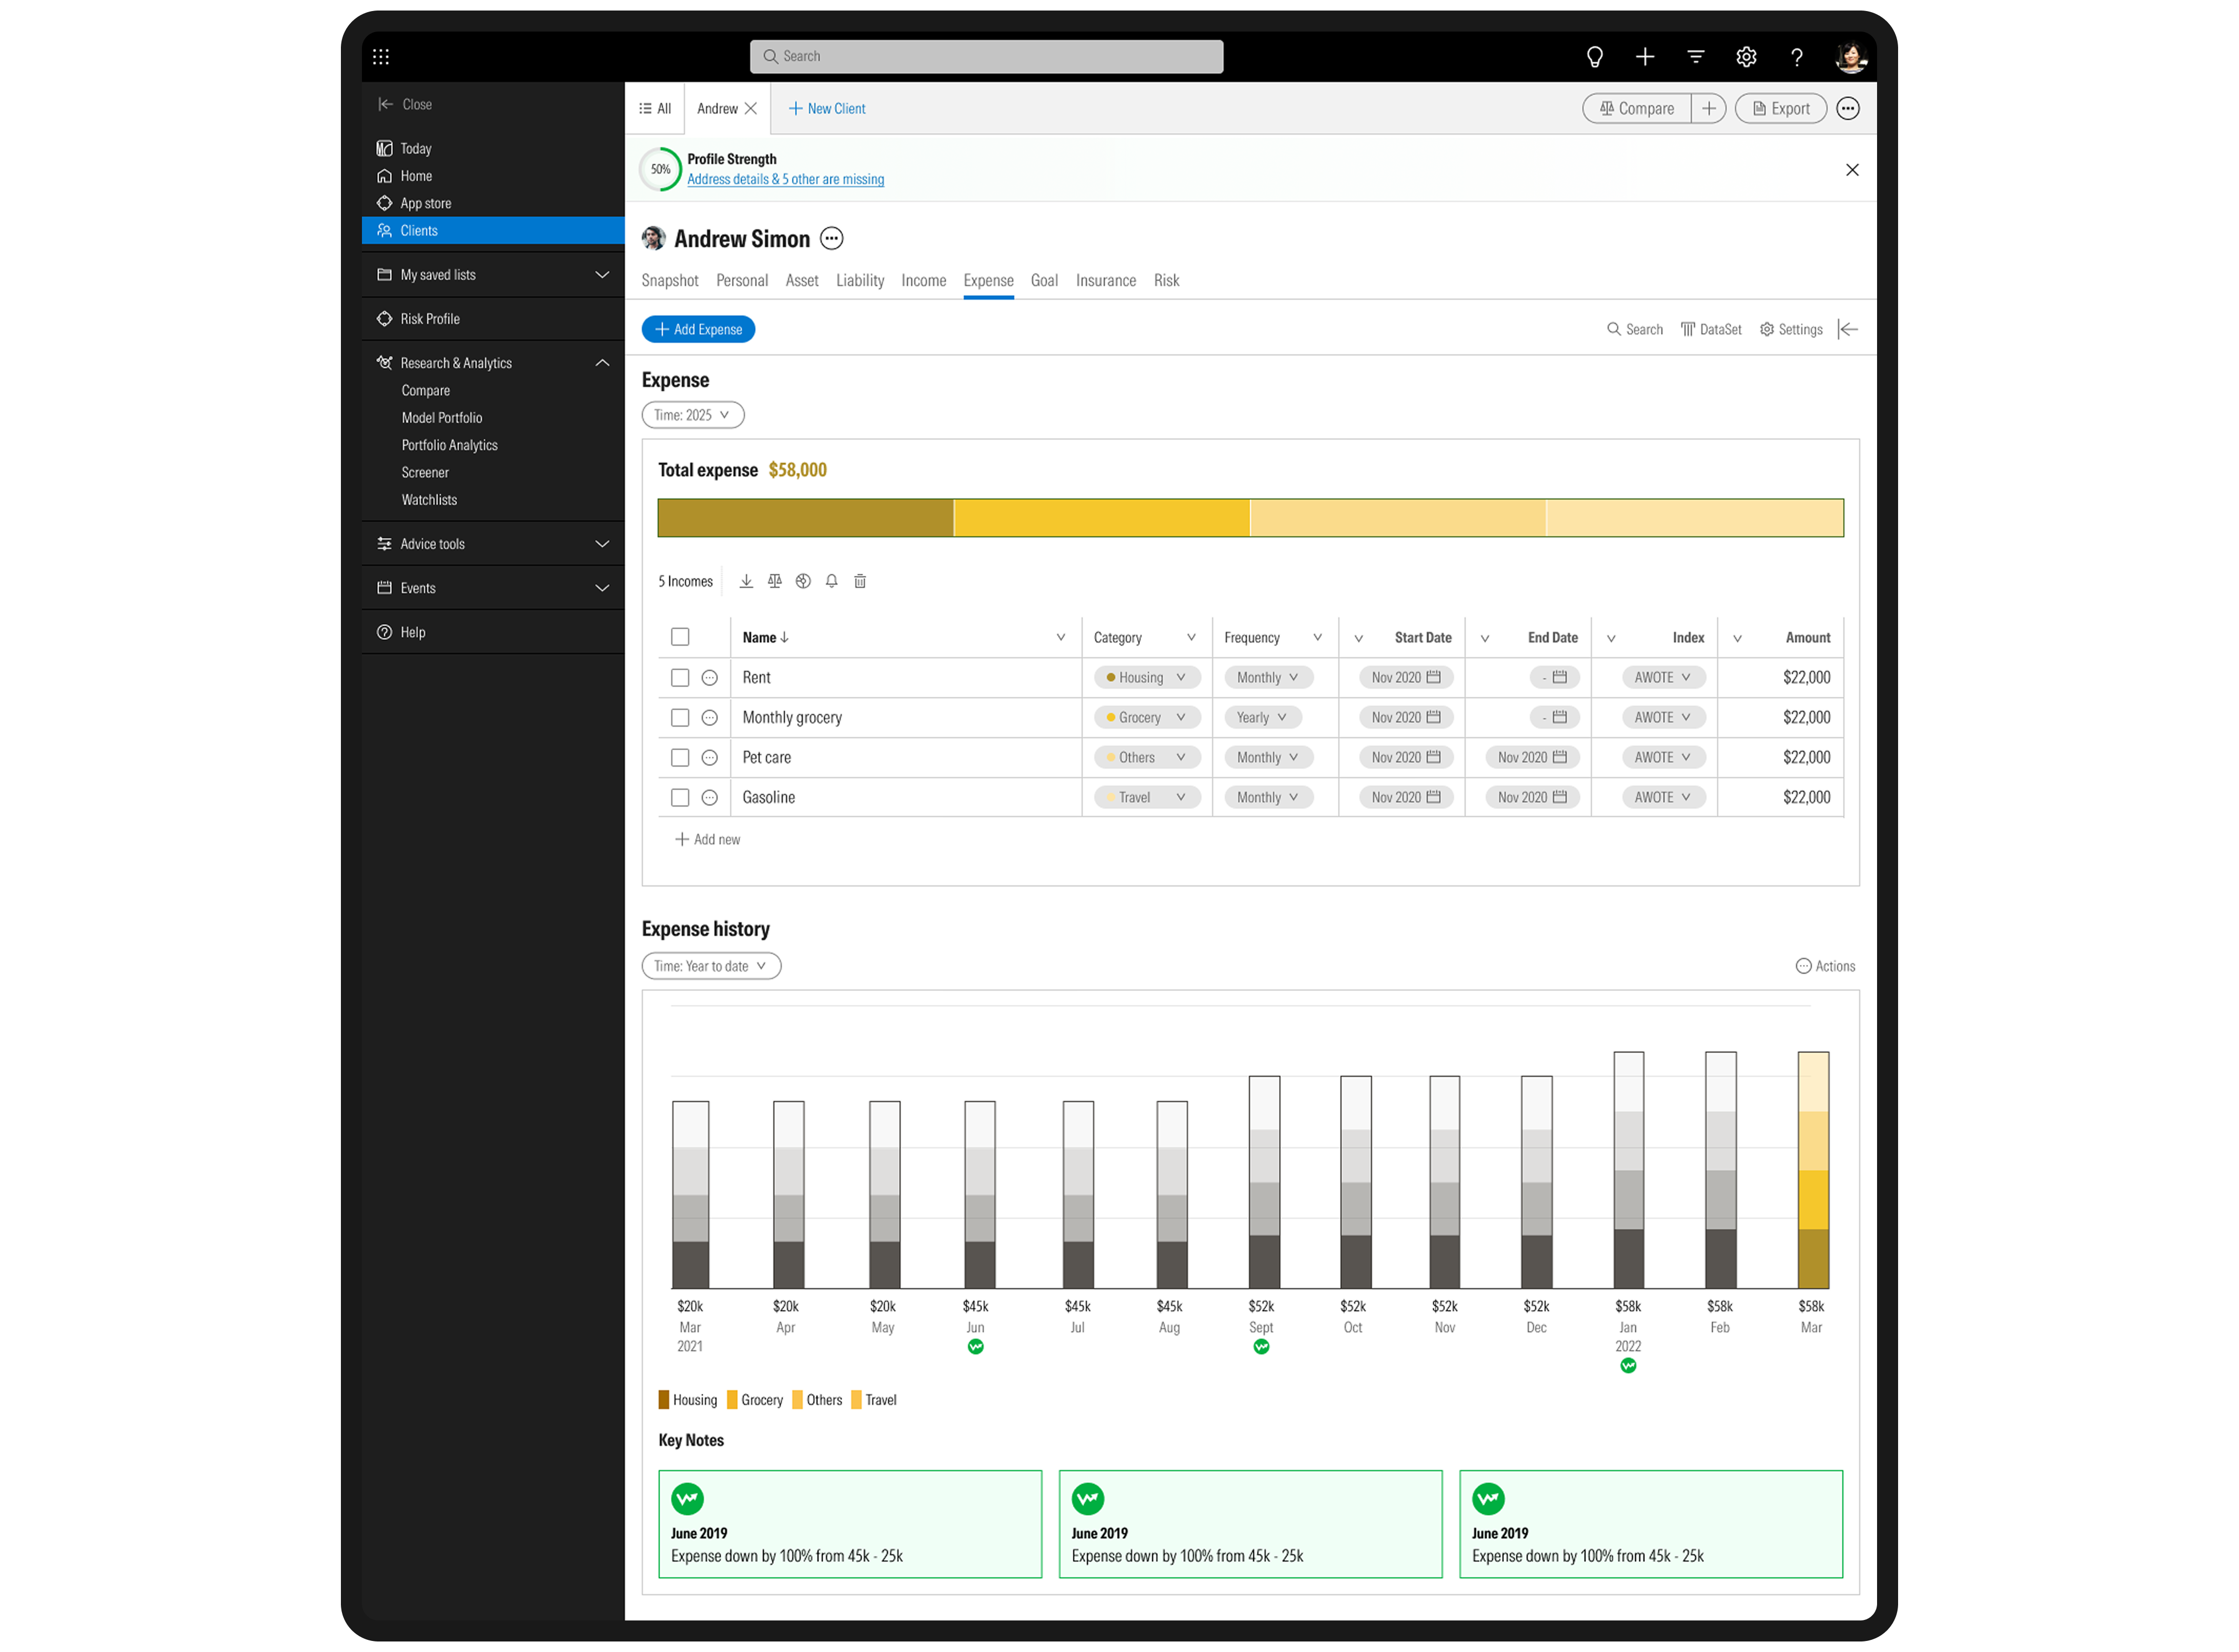Open the Time: 2025 dropdown

point(692,415)
